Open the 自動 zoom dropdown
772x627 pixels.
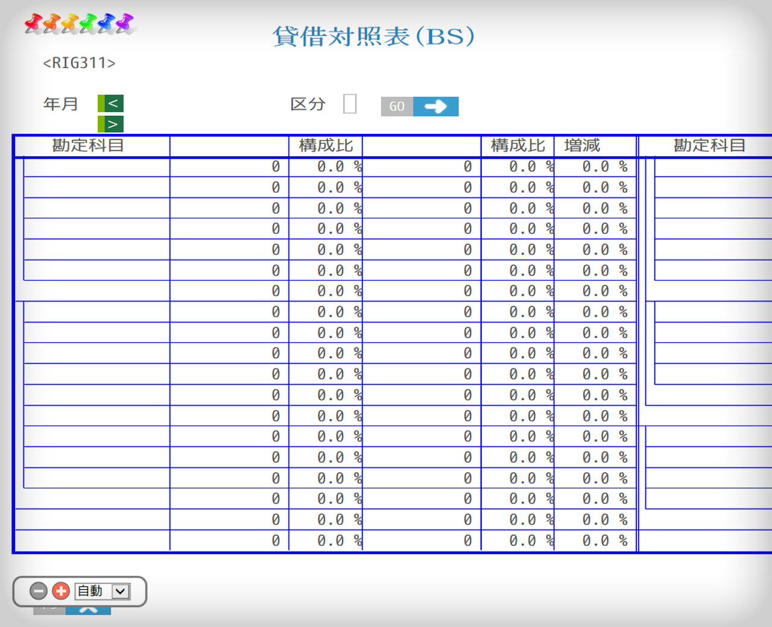tap(103, 591)
